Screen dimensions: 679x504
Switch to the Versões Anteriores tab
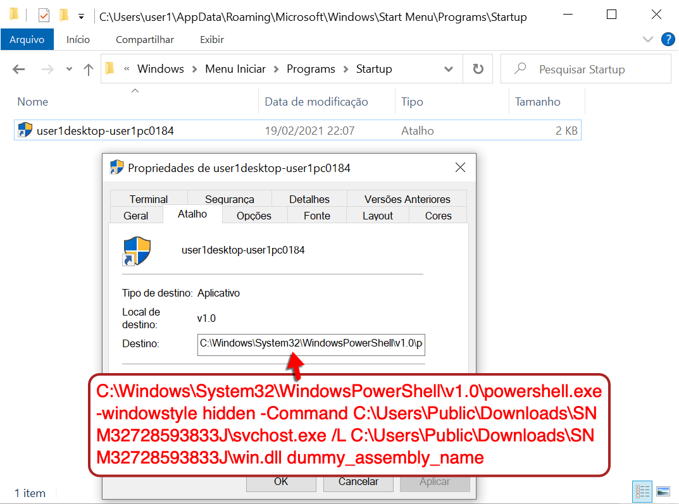(407, 199)
